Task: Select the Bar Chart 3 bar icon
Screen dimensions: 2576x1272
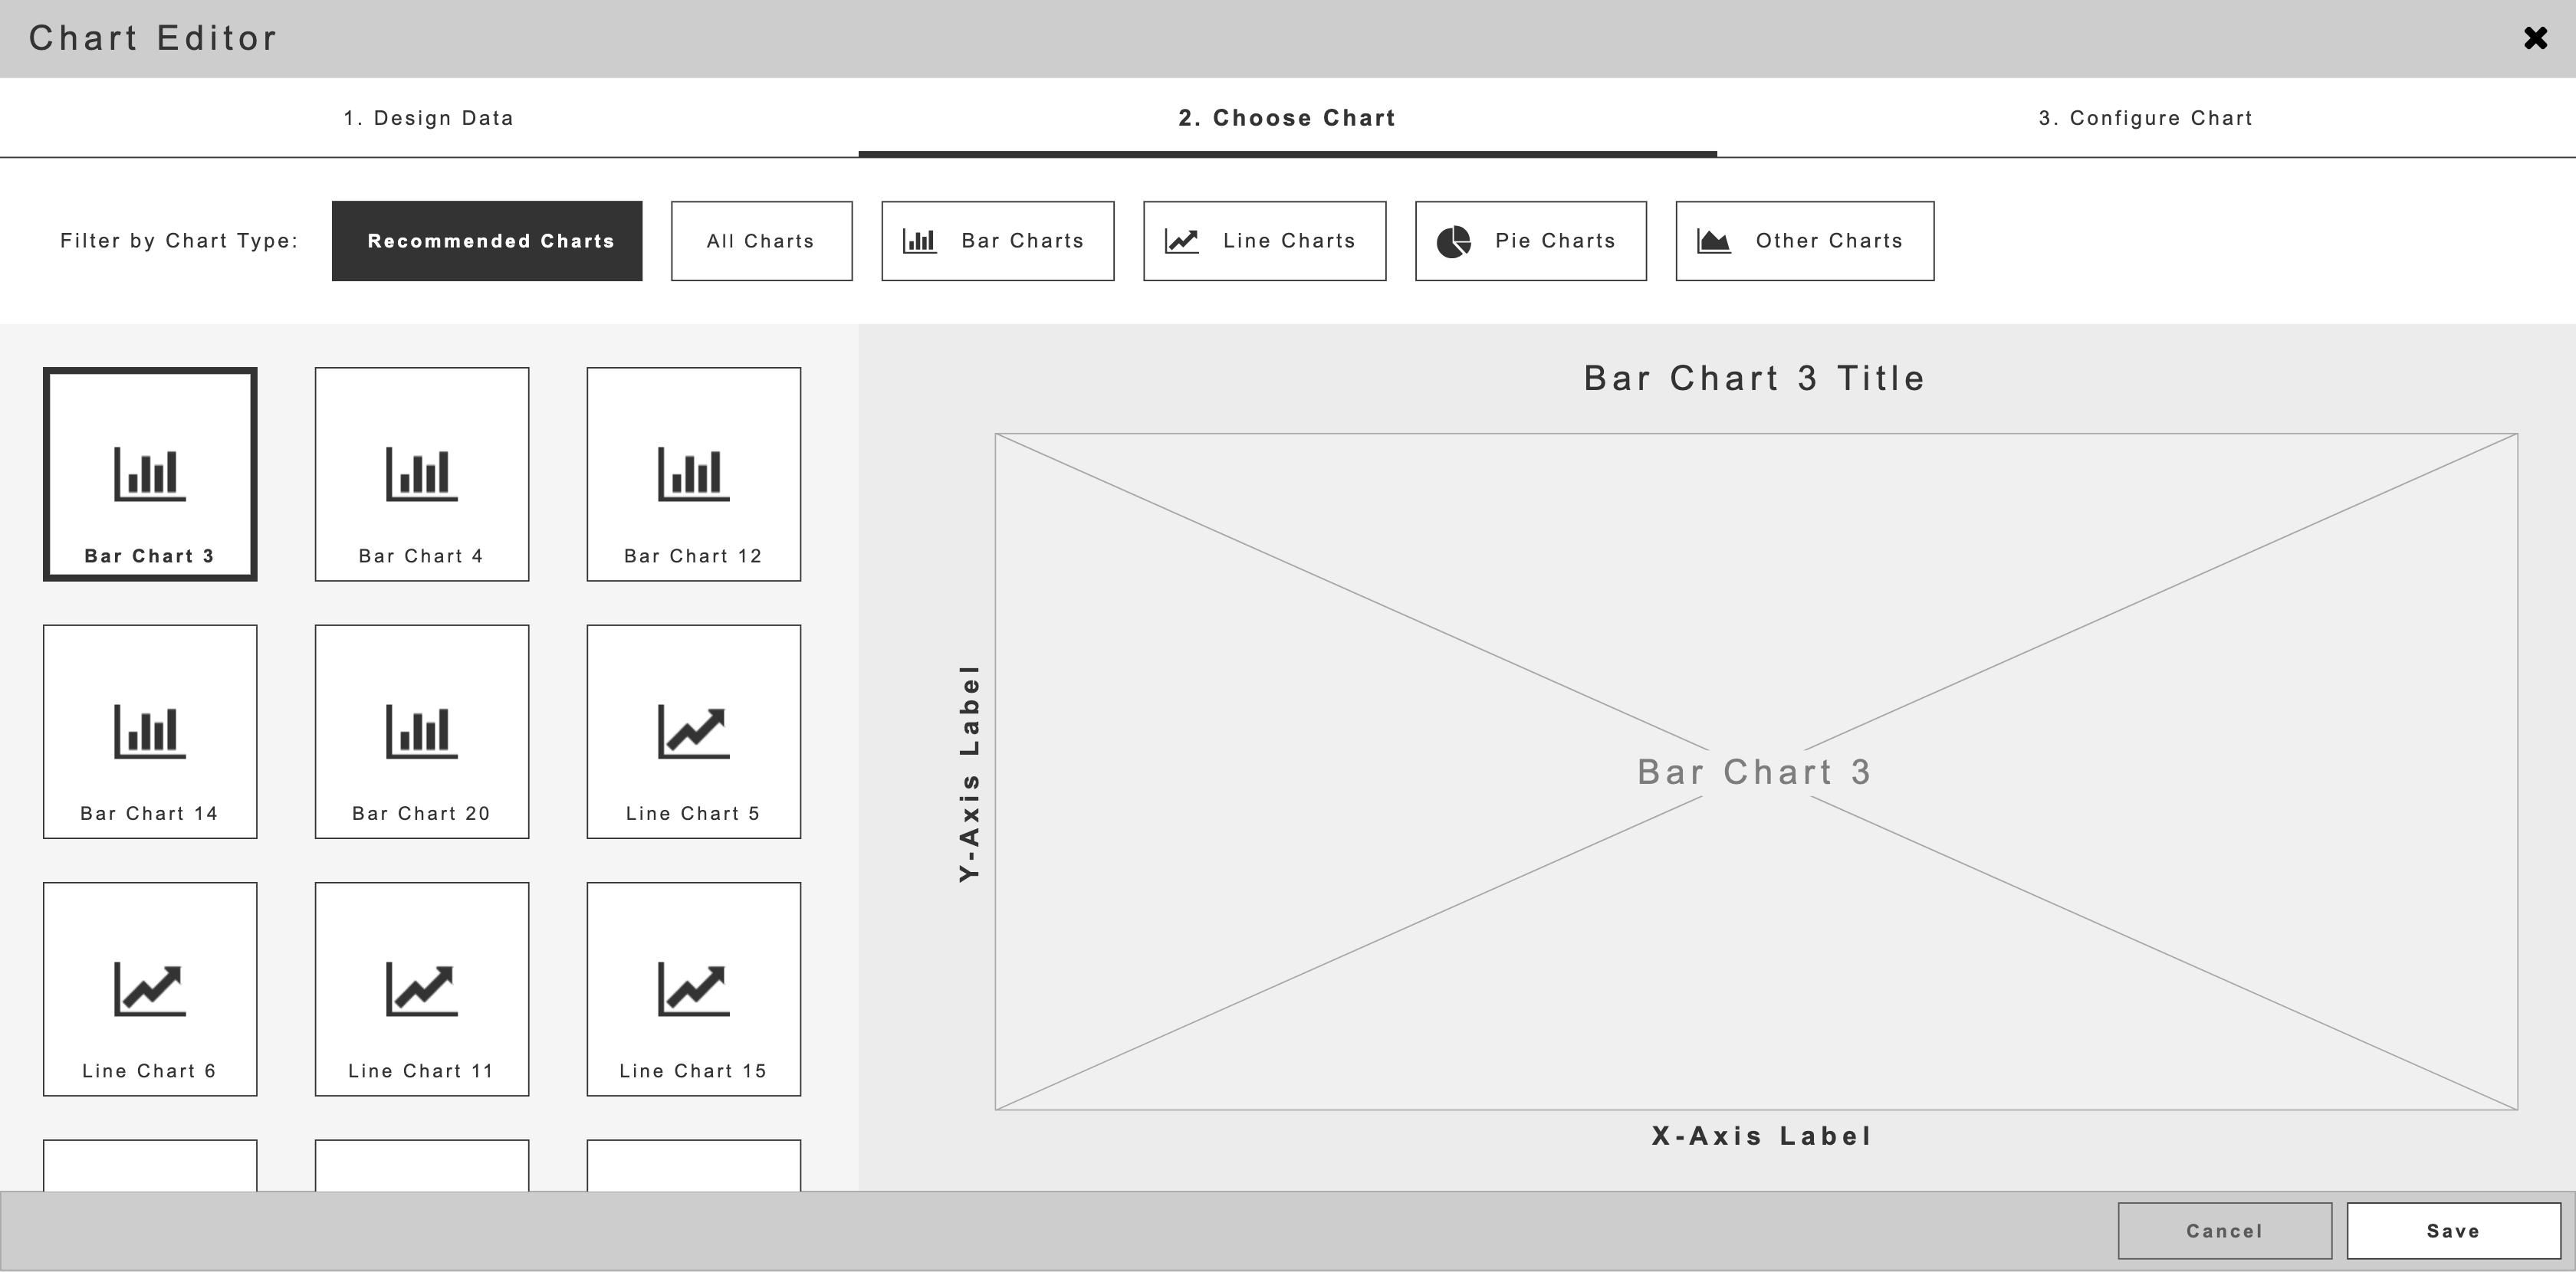Action: tap(150, 474)
